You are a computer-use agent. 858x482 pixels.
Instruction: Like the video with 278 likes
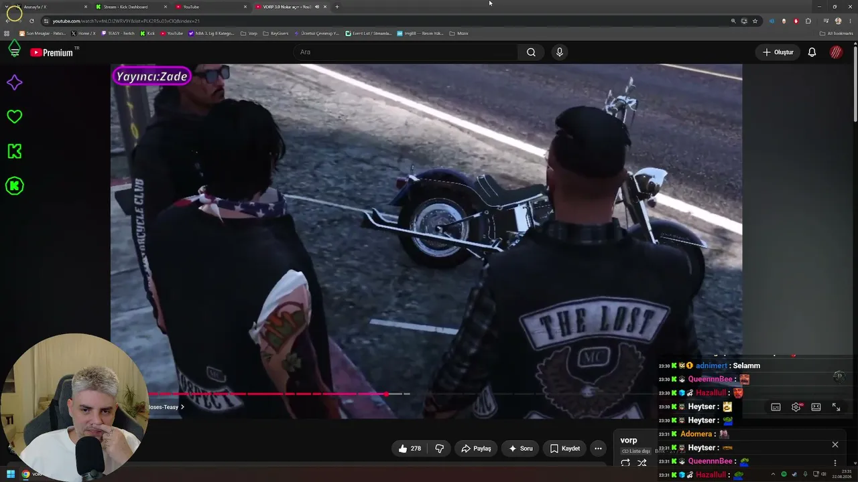(x=410, y=449)
